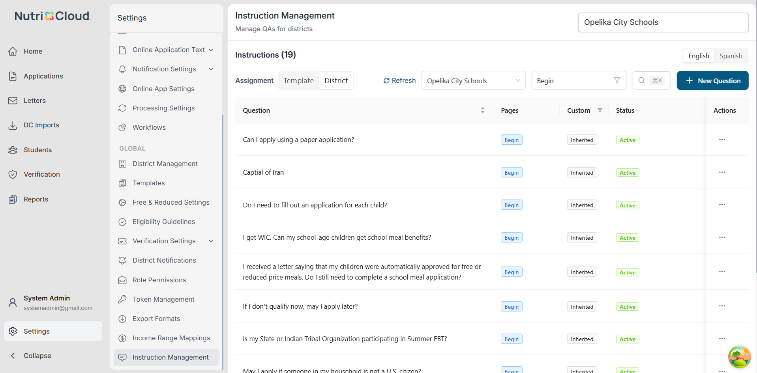Click the Refresh instructions icon
This screenshot has height=373, width=757.
pos(386,80)
